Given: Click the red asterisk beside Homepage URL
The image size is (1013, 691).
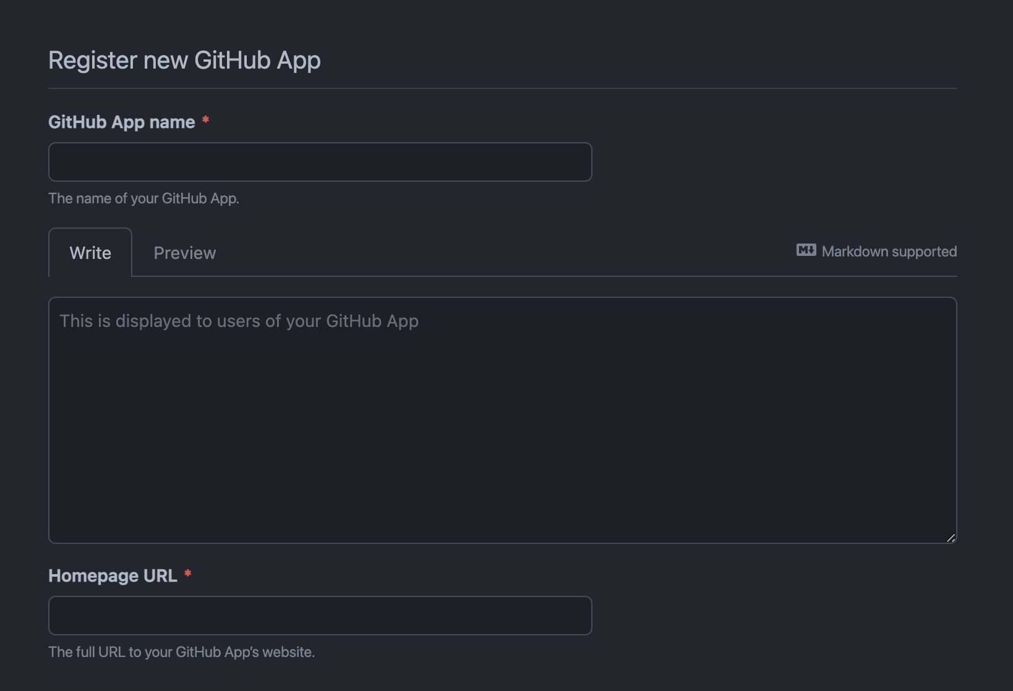Looking at the screenshot, I should pyautogui.click(x=187, y=574).
